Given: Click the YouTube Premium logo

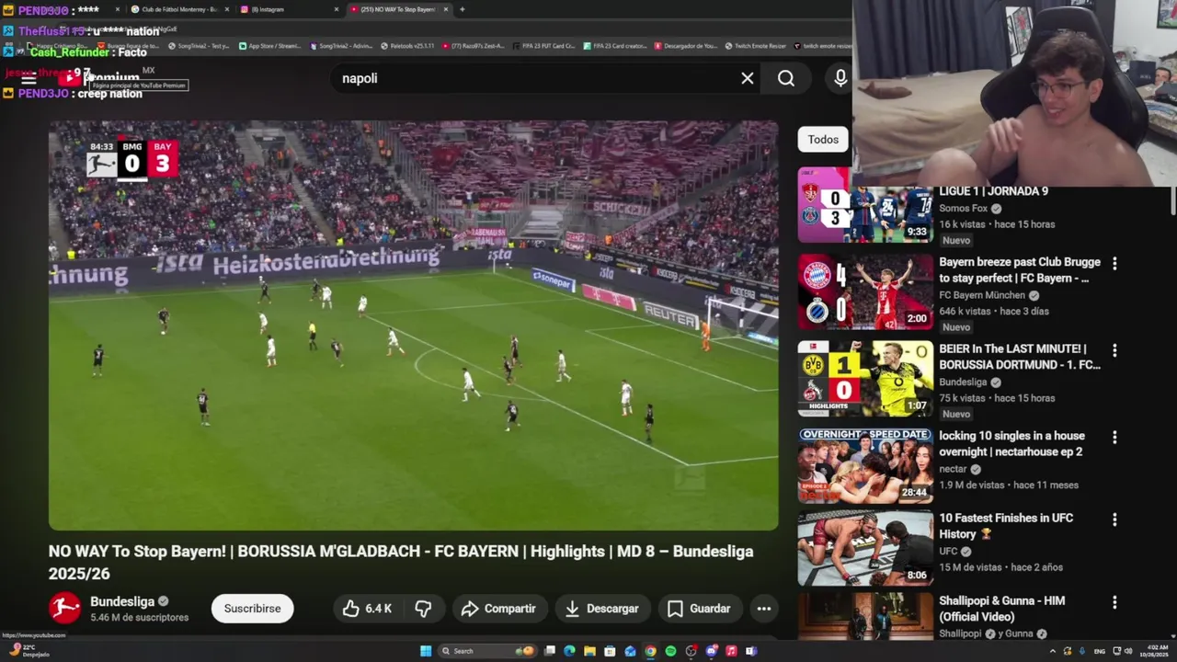Looking at the screenshot, I should [x=99, y=78].
